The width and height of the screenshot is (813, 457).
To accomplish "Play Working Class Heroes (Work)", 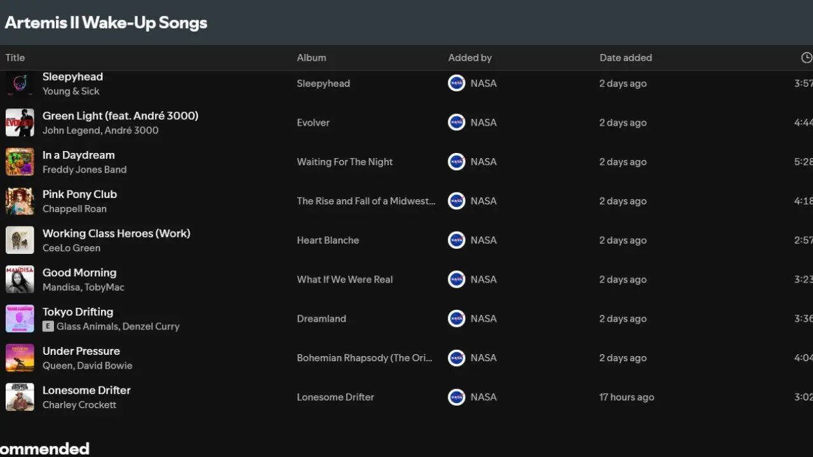I will 116,233.
